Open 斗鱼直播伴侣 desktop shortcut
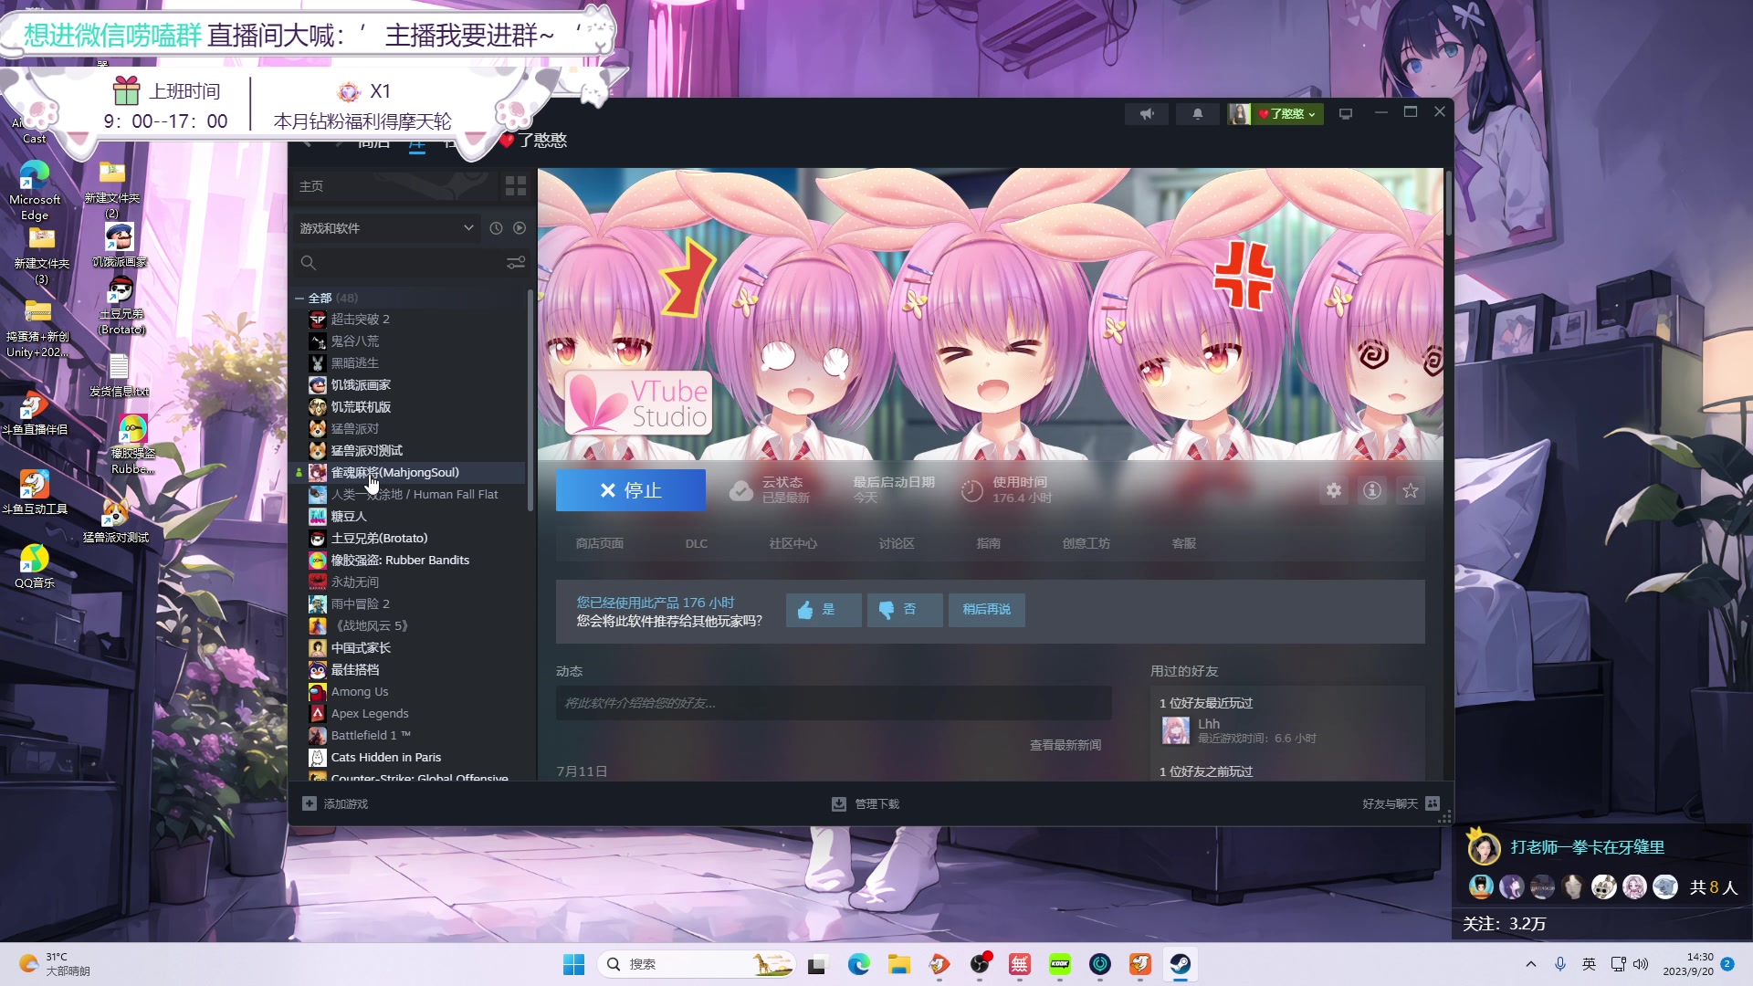This screenshot has height=986, width=1753. click(35, 413)
